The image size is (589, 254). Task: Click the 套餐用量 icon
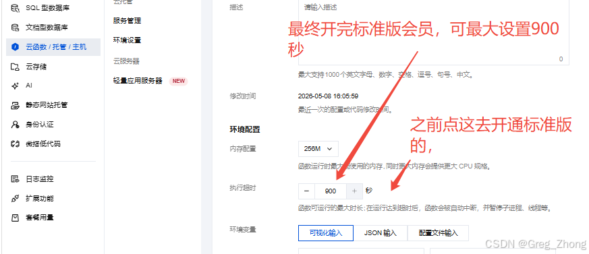click(x=15, y=218)
